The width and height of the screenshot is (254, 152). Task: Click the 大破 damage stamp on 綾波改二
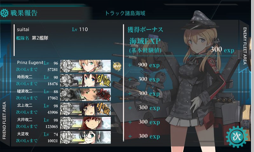point(104,95)
